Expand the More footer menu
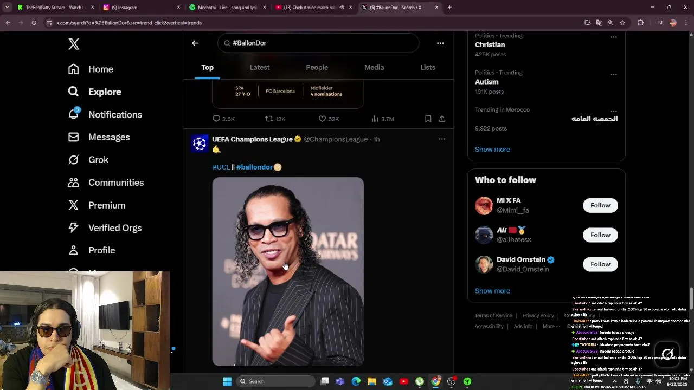The height and width of the screenshot is (390, 694). 551,327
